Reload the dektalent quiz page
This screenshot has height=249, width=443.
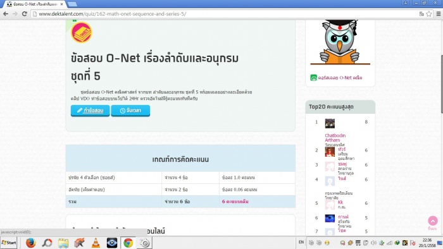pos(25,14)
